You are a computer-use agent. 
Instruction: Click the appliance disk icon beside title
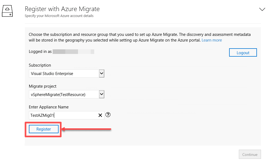(7, 11)
